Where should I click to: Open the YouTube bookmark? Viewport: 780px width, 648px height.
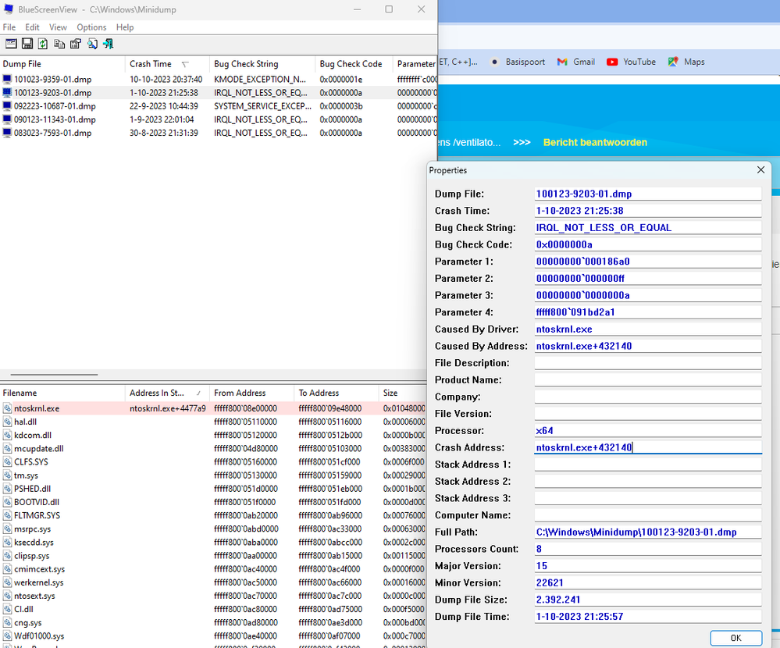point(631,62)
